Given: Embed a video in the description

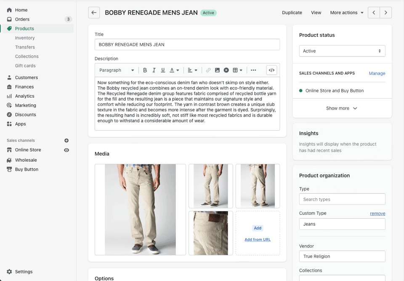Looking at the screenshot, I should (x=226, y=70).
